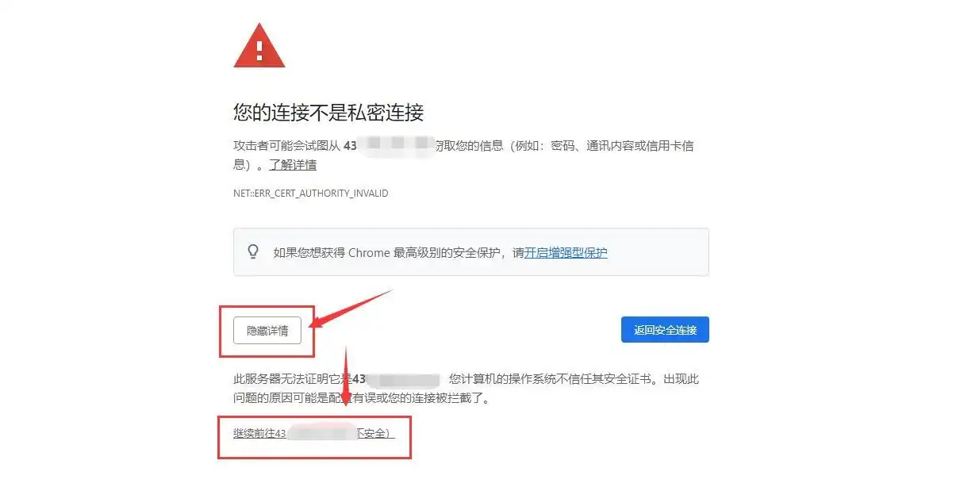Follow the 开启增强型保护 link
The height and width of the screenshot is (487, 960).
click(x=566, y=253)
